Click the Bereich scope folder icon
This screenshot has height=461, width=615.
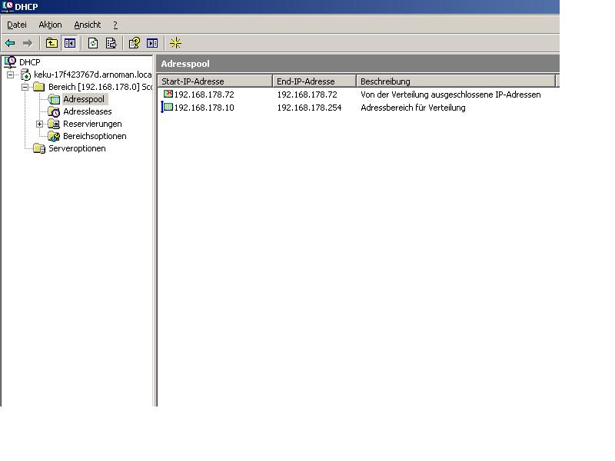click(x=39, y=87)
